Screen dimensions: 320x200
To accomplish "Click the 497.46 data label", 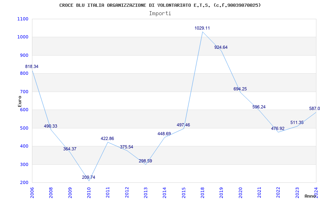I will [x=183, y=125].
